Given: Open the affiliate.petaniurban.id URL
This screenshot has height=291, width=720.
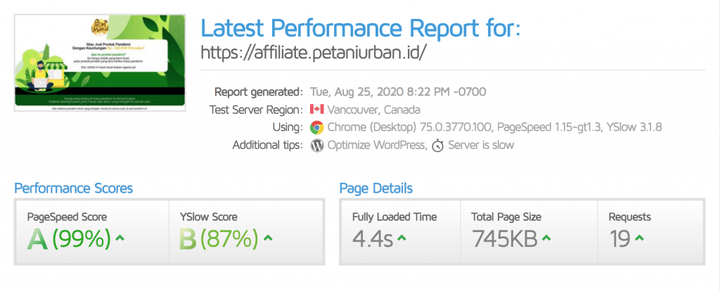Looking at the screenshot, I should click(314, 52).
